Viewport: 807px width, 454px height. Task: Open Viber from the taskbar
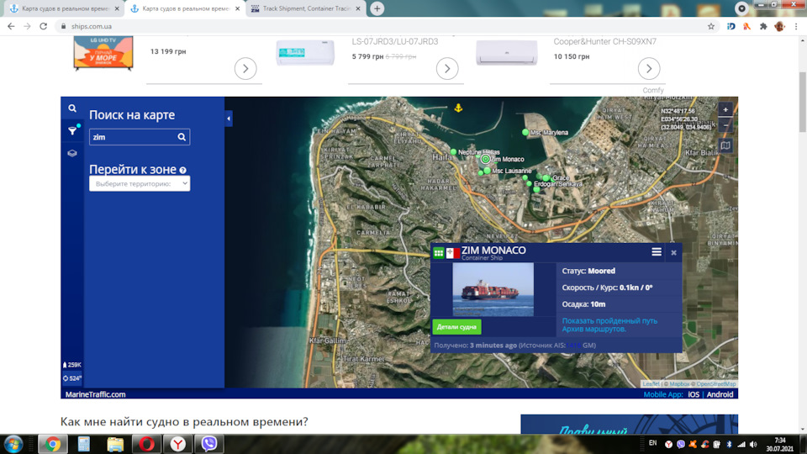[x=209, y=444]
